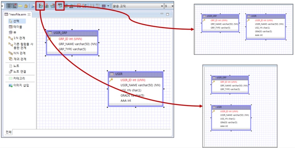Click 'USER_NAME varchar(50) (NN)' in bottom-right view
This screenshot has height=148, width=295.
234,115
